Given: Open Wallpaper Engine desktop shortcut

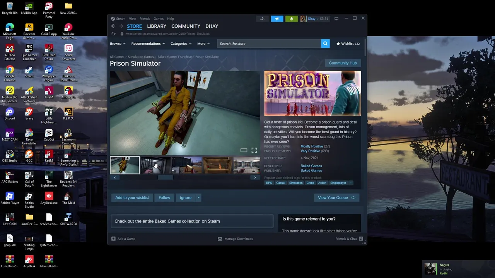Looking at the screenshot, I should pyautogui.click(x=49, y=74).
